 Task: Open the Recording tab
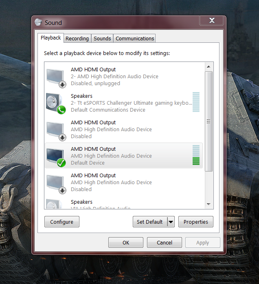(77, 38)
